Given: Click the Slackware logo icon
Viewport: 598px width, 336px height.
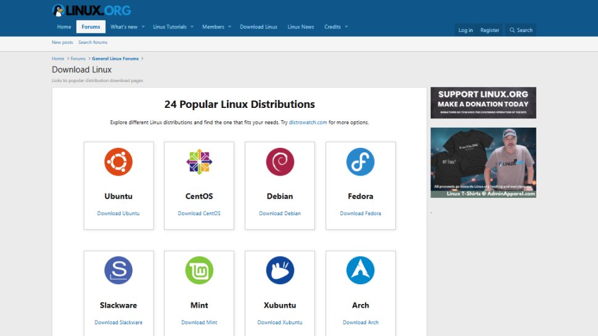Looking at the screenshot, I should tap(118, 271).
